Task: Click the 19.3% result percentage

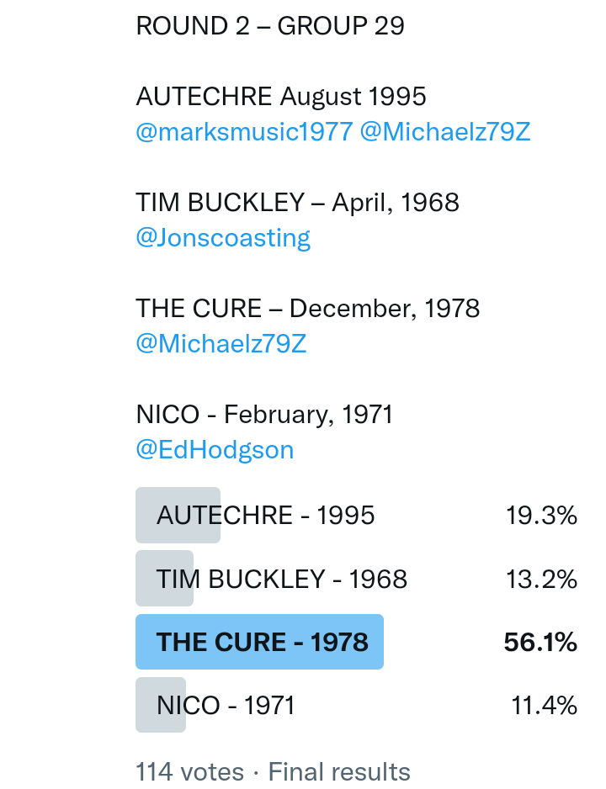Action: [x=541, y=515]
